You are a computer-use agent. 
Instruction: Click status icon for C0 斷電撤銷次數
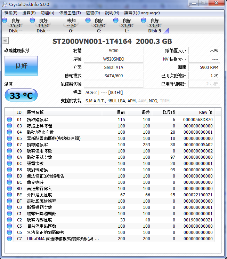9,207
